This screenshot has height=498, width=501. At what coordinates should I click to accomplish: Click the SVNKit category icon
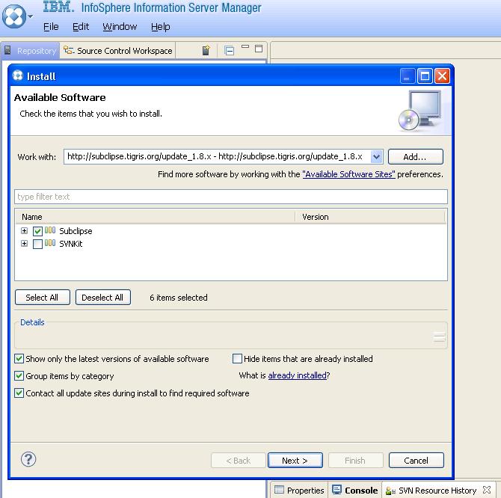[x=50, y=243]
